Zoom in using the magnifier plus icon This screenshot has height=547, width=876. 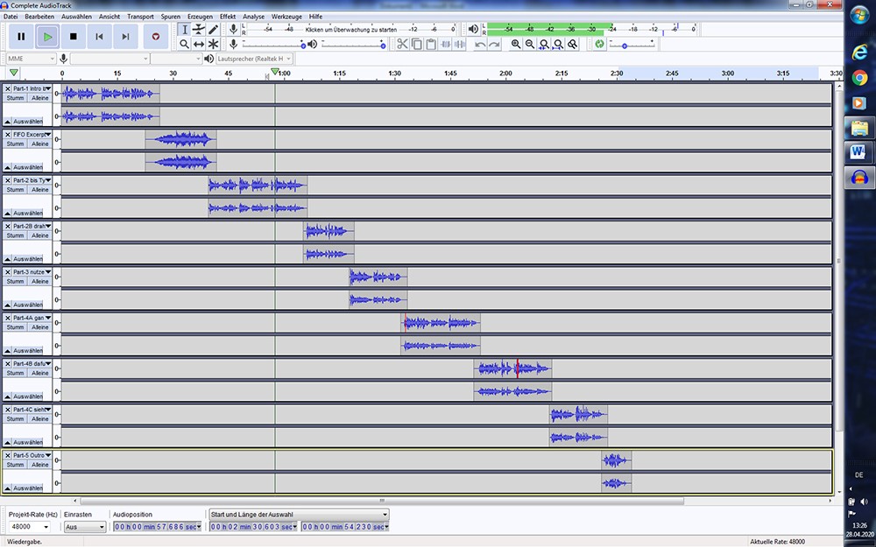tap(516, 44)
